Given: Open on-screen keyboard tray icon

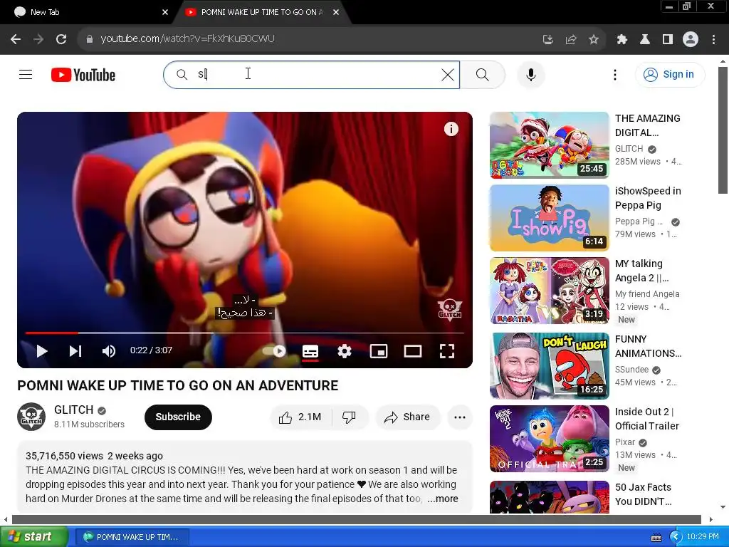Looking at the screenshot, I should tap(656, 537).
